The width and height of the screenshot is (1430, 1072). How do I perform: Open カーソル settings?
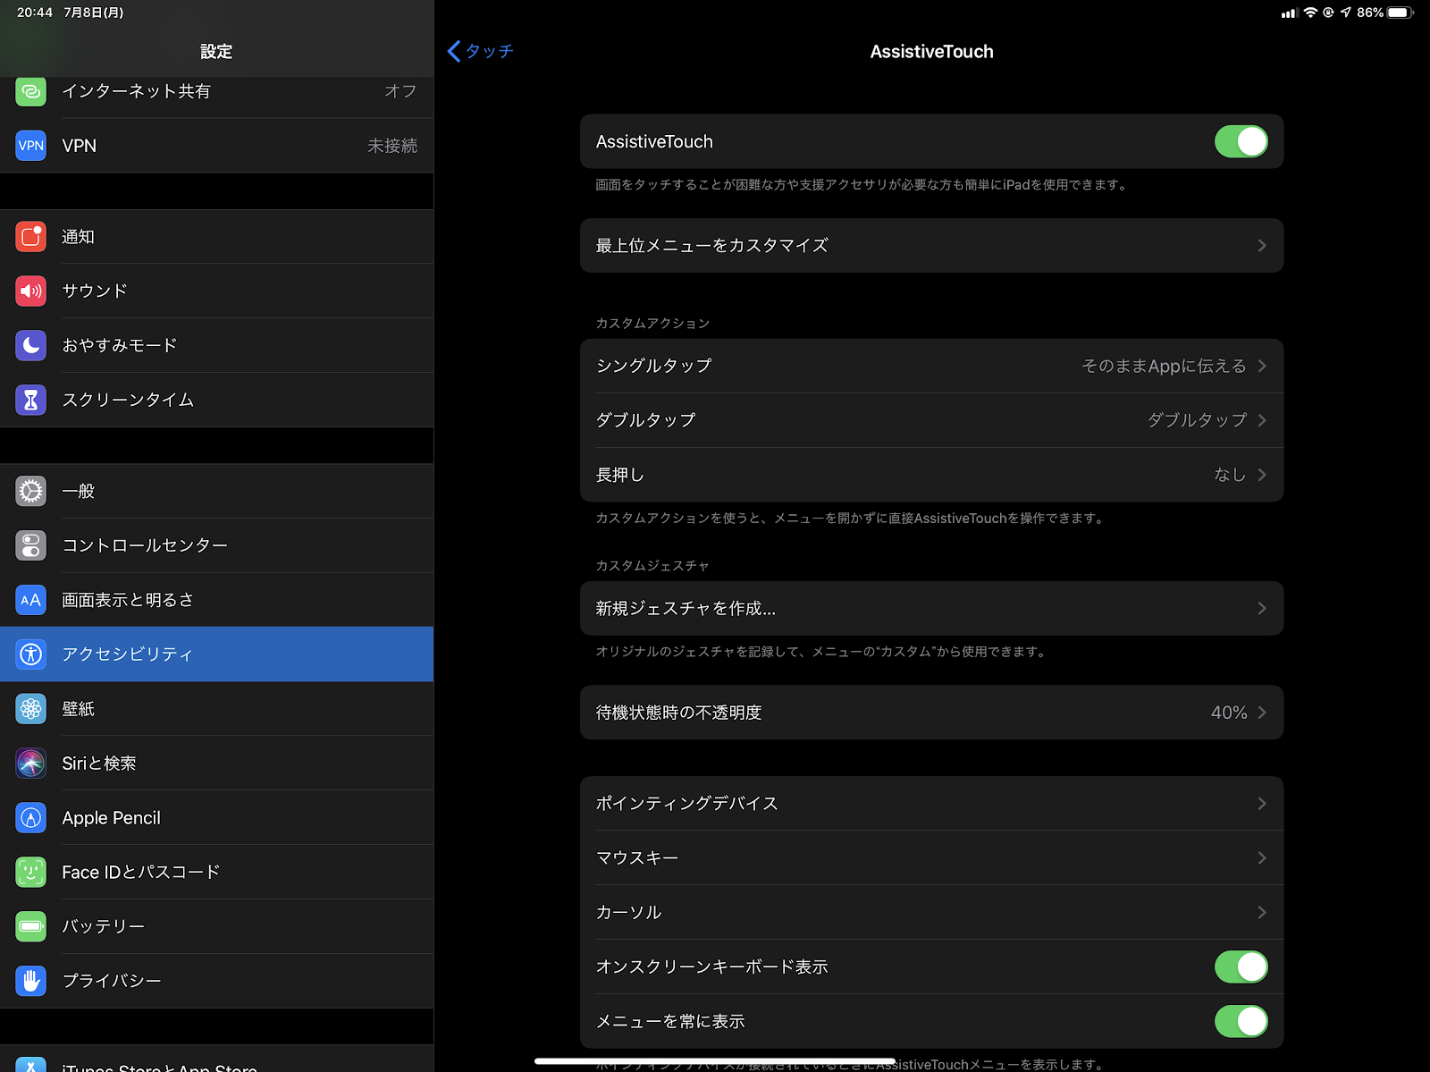(931, 912)
